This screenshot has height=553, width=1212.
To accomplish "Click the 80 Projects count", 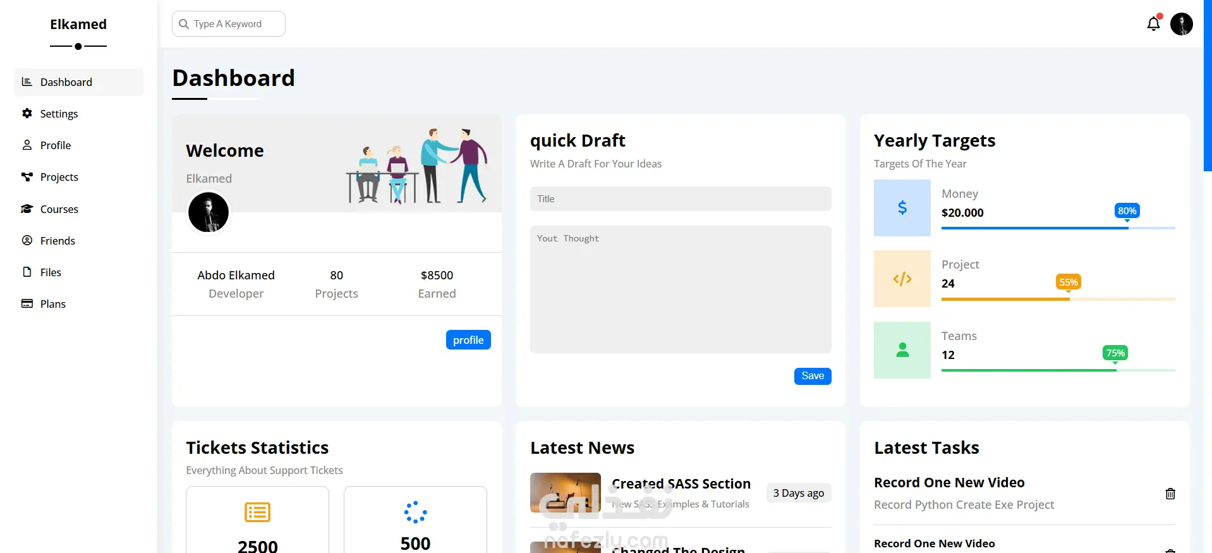I will click(336, 275).
